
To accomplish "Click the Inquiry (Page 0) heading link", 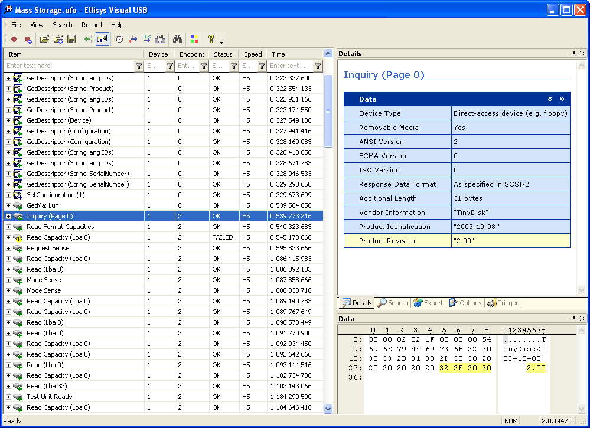I will click(x=384, y=75).
